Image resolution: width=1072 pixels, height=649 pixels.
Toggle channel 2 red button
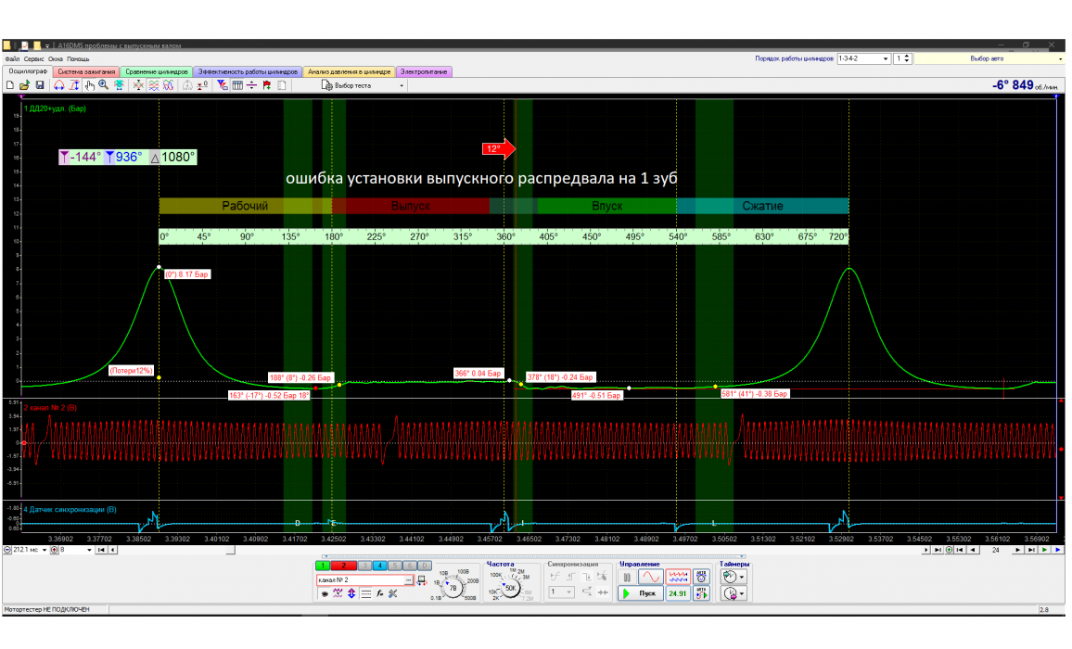tap(342, 565)
